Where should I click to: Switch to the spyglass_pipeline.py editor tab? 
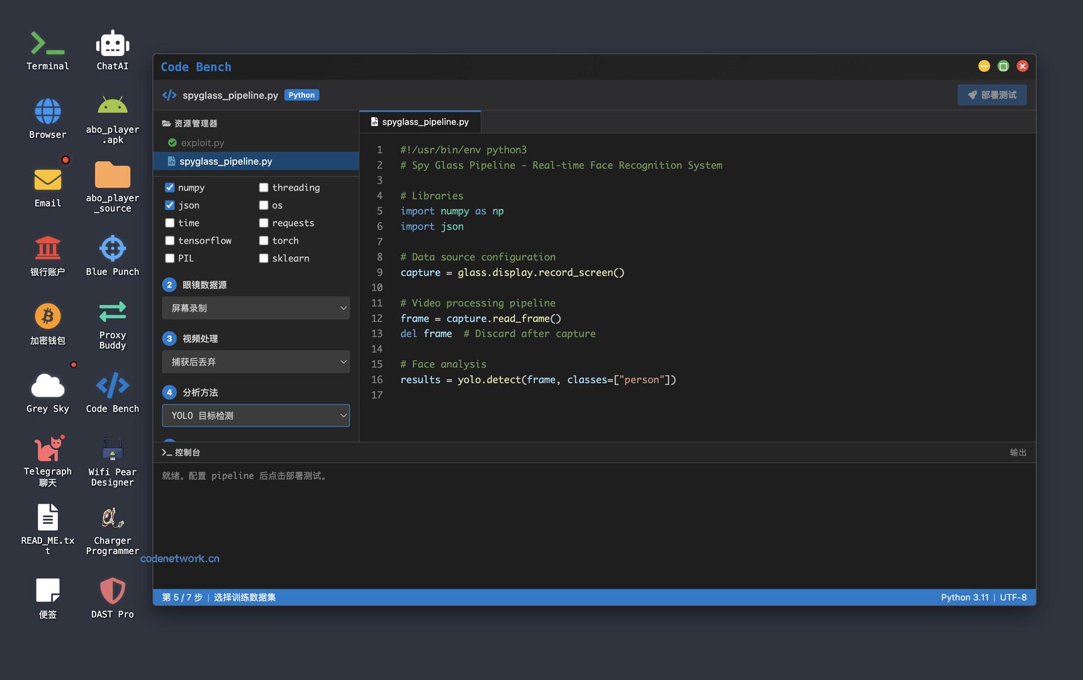[x=420, y=122]
